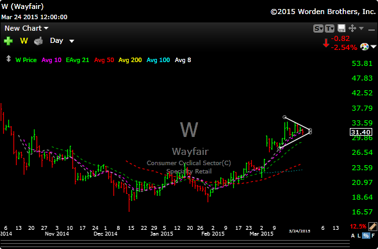Click the red down arrow price change indicator
This screenshot has width=378, height=249.
coord(326,43)
